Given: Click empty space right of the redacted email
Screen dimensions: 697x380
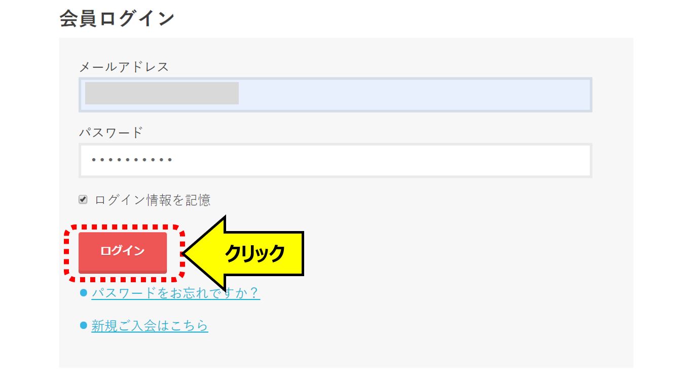Looking at the screenshot, I should coord(413,95).
